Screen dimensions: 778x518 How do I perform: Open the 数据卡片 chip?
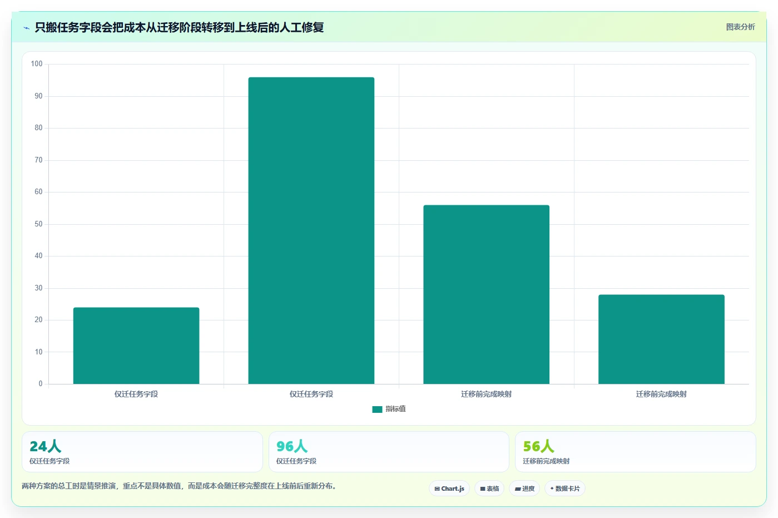click(565, 489)
